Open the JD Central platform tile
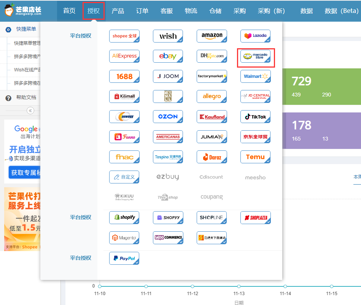This screenshot has height=305, width=361. [255, 96]
